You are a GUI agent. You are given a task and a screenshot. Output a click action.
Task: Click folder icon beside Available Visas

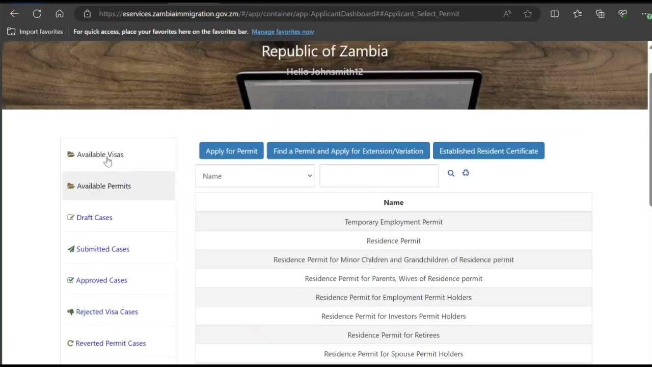click(x=71, y=154)
